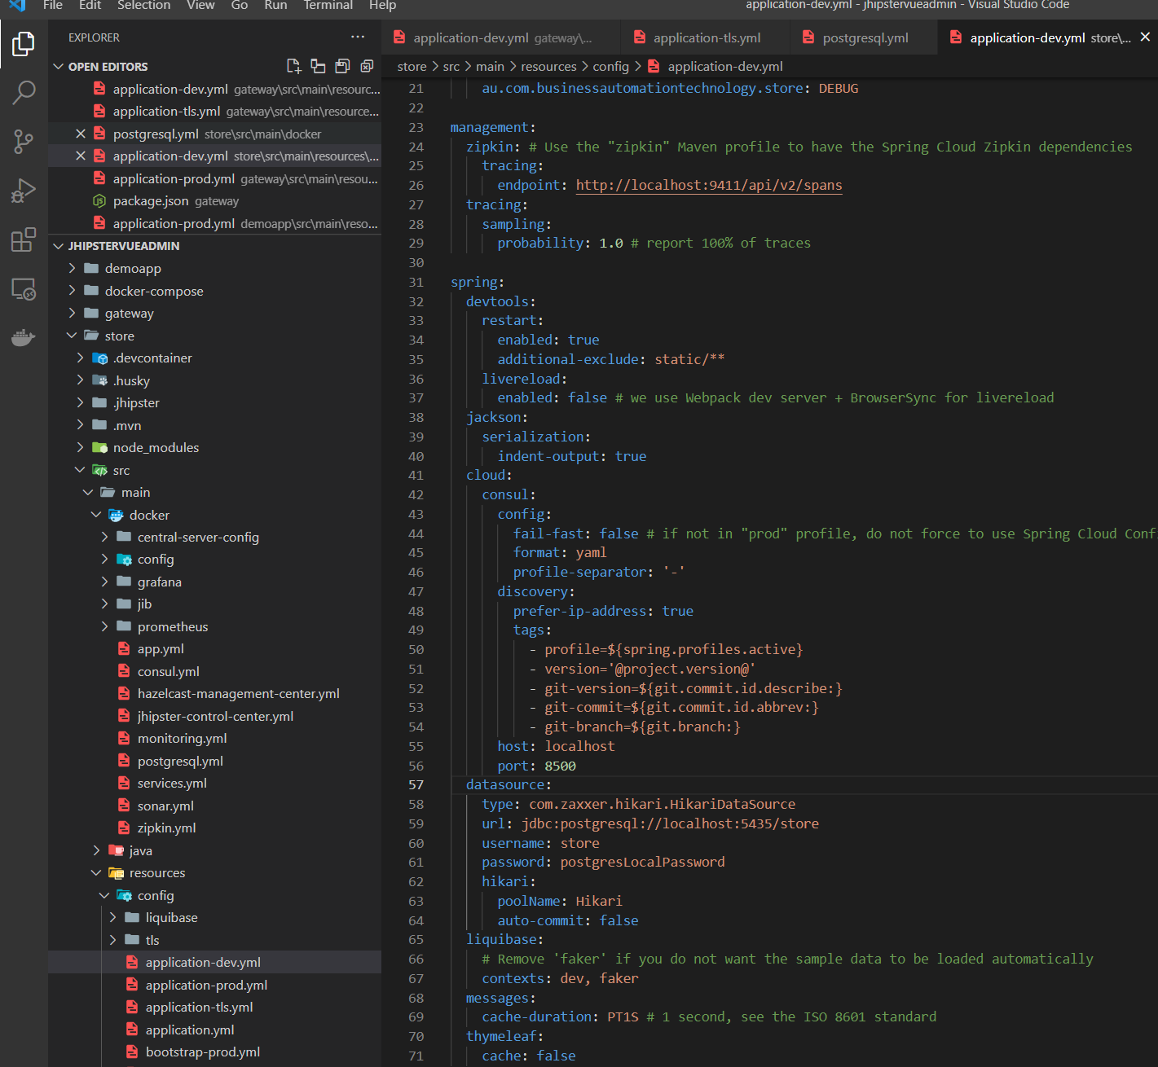Click Save All icon in Open Editors
The width and height of the screenshot is (1158, 1067).
click(343, 66)
